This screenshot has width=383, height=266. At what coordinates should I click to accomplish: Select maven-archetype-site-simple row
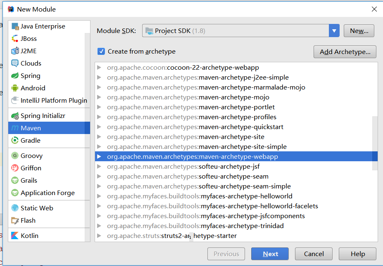pyautogui.click(x=236, y=147)
